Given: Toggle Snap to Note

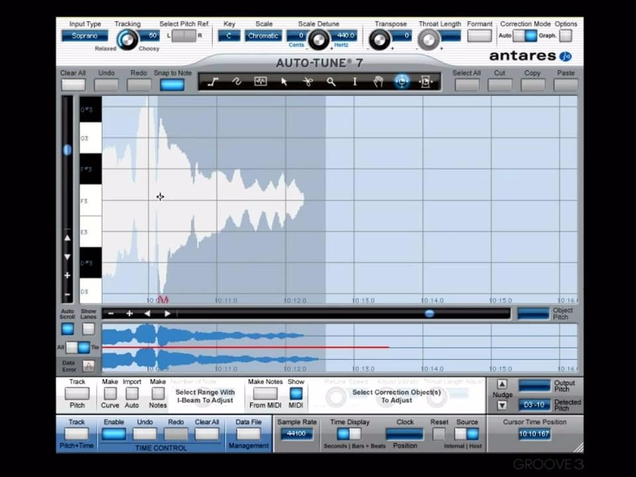Looking at the screenshot, I should (172, 85).
